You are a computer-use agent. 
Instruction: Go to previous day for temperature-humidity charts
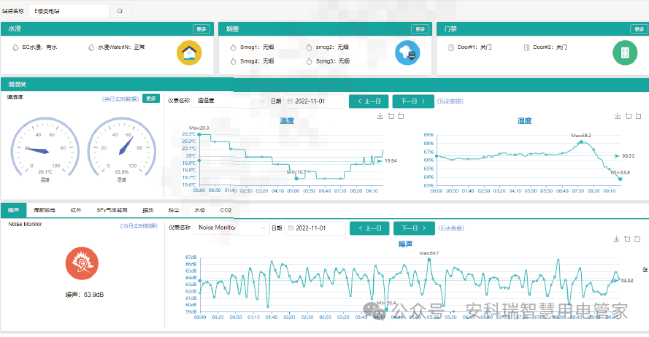pos(369,101)
